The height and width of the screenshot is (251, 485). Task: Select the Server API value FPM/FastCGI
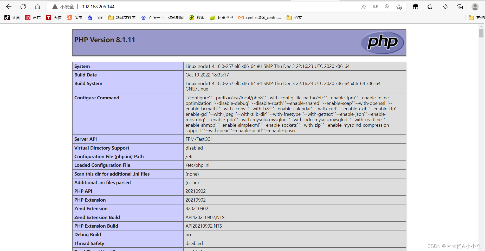click(x=198, y=139)
